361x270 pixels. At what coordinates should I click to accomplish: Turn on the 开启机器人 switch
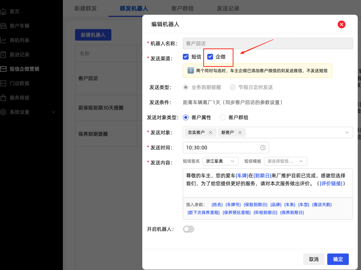[189, 229]
